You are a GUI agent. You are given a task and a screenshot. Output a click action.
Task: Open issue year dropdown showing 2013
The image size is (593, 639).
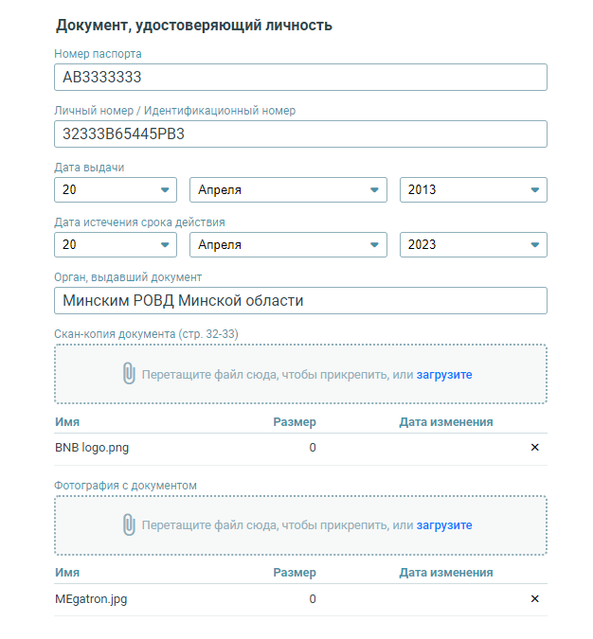point(473,189)
